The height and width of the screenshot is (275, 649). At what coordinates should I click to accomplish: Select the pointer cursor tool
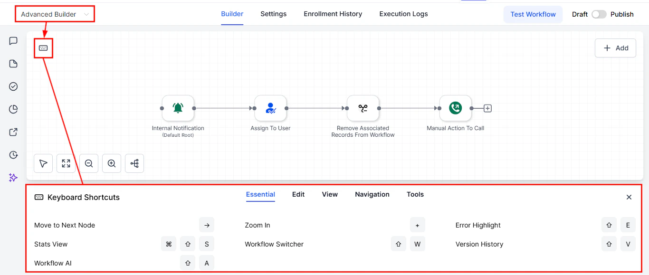pos(43,163)
